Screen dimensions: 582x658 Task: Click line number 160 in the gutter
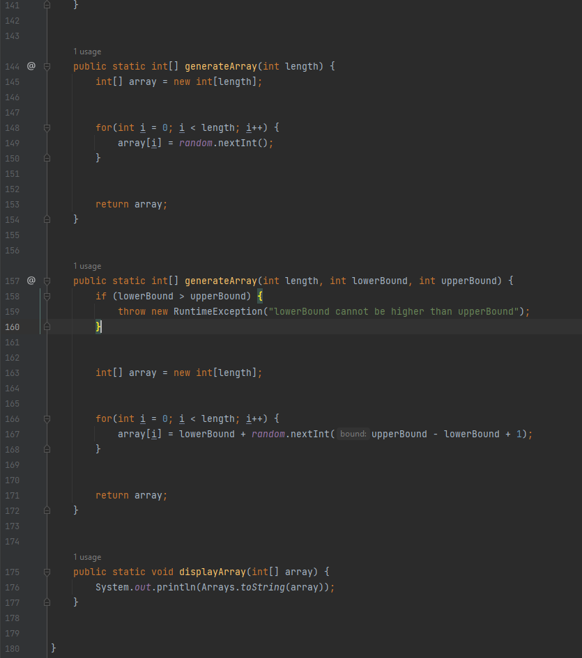[12, 327]
